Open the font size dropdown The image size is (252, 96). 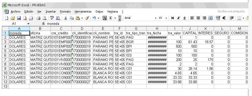coord(166,18)
